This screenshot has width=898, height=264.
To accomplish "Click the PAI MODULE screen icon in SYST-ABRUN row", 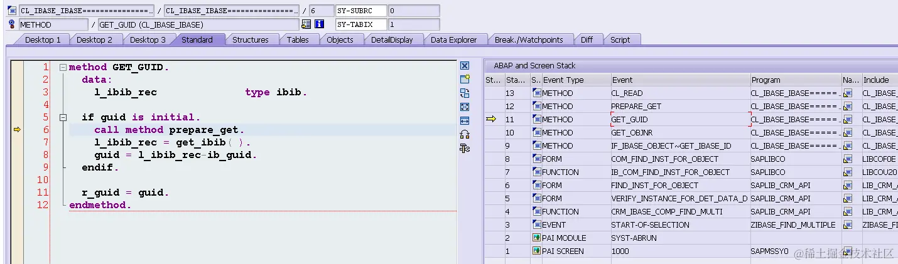I will pos(536,238).
